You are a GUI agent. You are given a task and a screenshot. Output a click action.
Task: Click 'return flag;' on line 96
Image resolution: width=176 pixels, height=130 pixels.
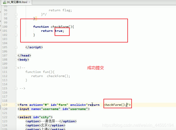[x=60, y=10]
